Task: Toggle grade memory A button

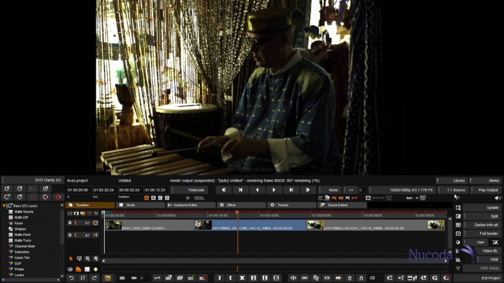Action: point(147,197)
